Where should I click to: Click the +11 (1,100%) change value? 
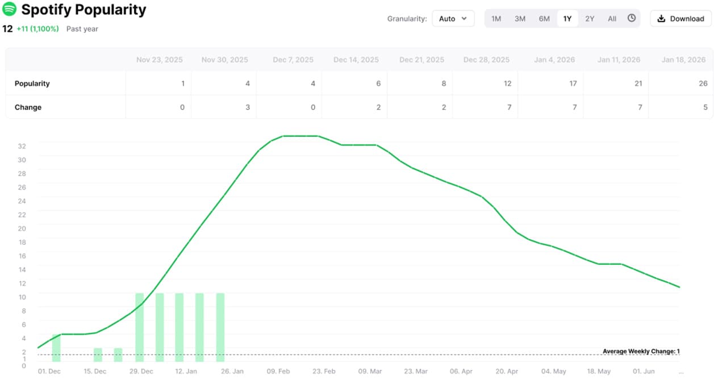point(37,28)
